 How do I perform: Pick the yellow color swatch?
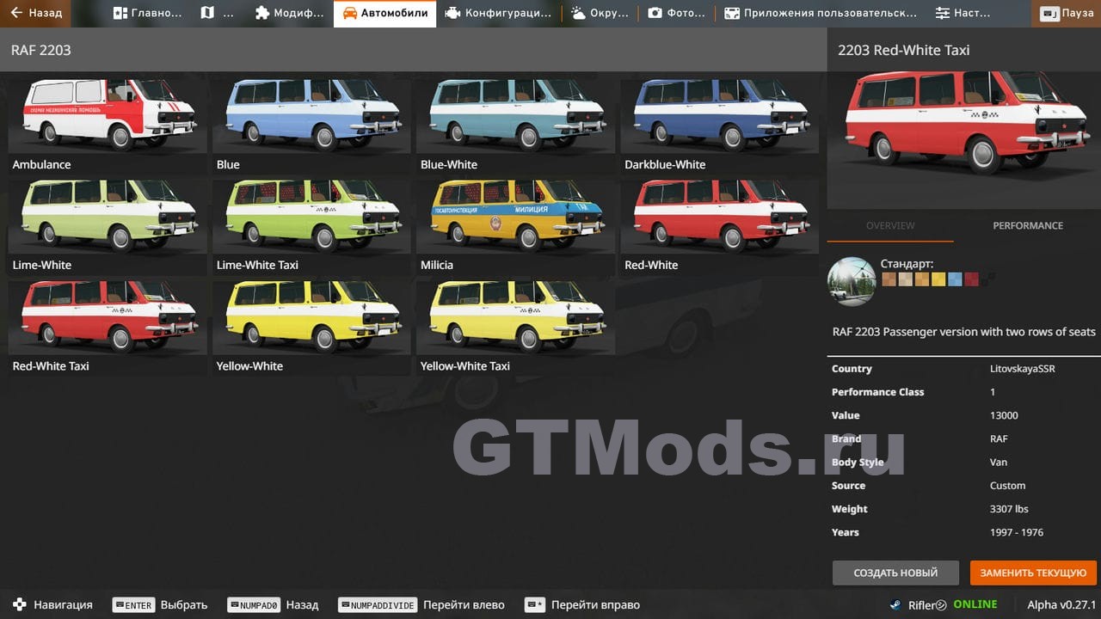click(938, 279)
